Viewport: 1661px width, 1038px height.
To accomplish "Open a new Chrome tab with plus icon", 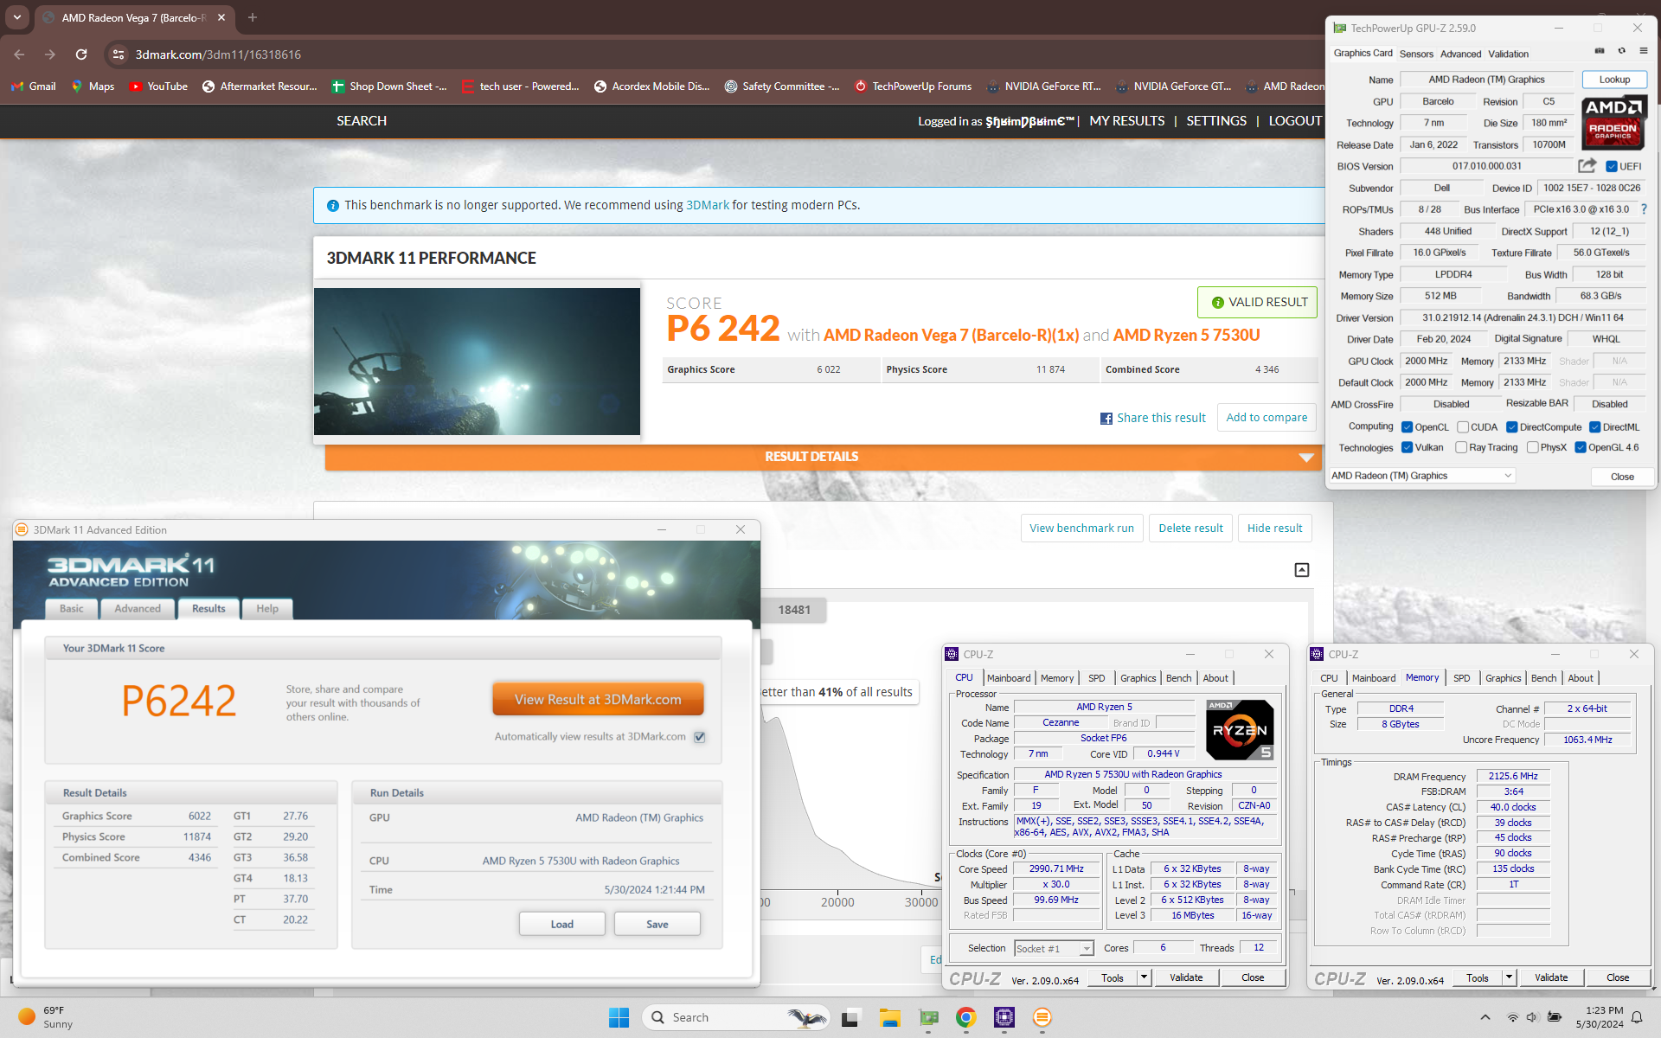I will point(253,17).
